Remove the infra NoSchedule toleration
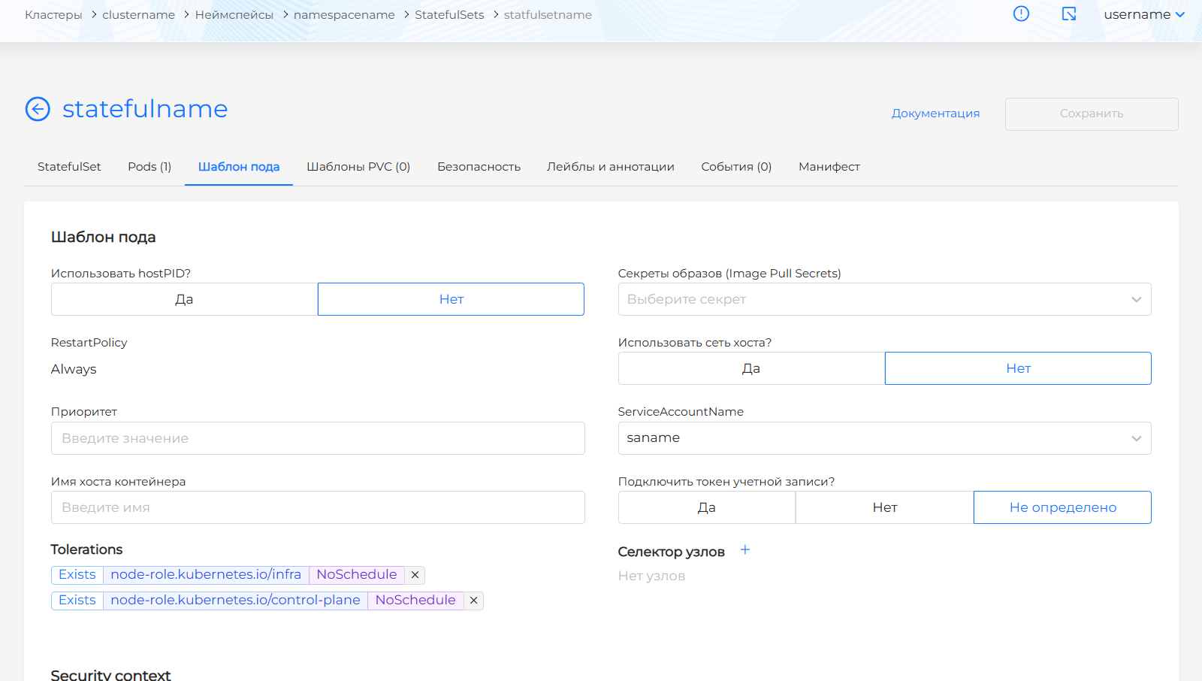1202x681 pixels. (x=415, y=575)
